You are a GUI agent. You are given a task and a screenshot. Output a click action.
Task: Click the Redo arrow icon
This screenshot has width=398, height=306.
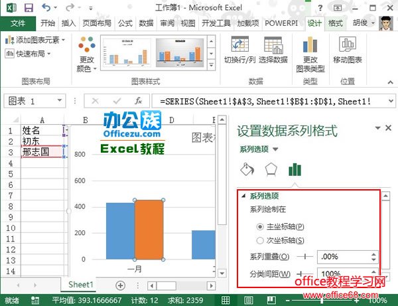click(x=70, y=7)
